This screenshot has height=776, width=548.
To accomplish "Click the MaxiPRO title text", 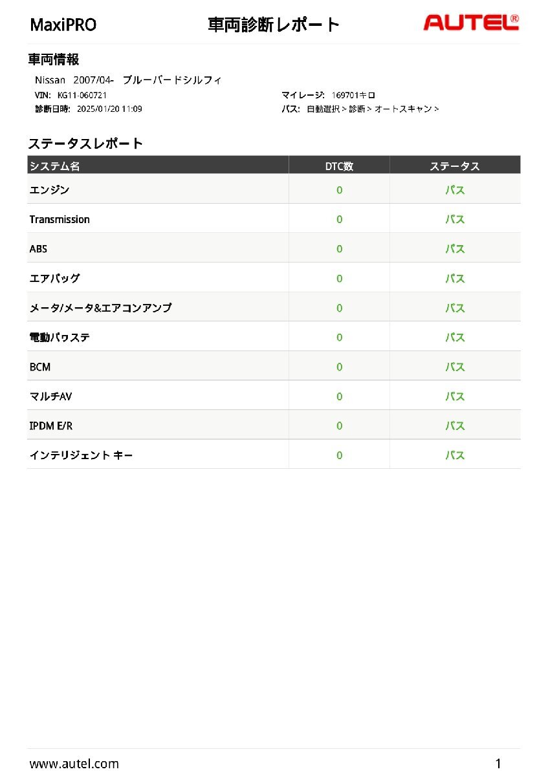I will click(x=63, y=25).
